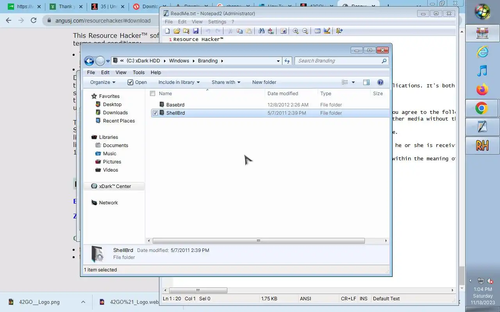Screen dimensions: 500x312
Task: Click the Select Scheme icon in Notepad2
Action: [318, 31]
